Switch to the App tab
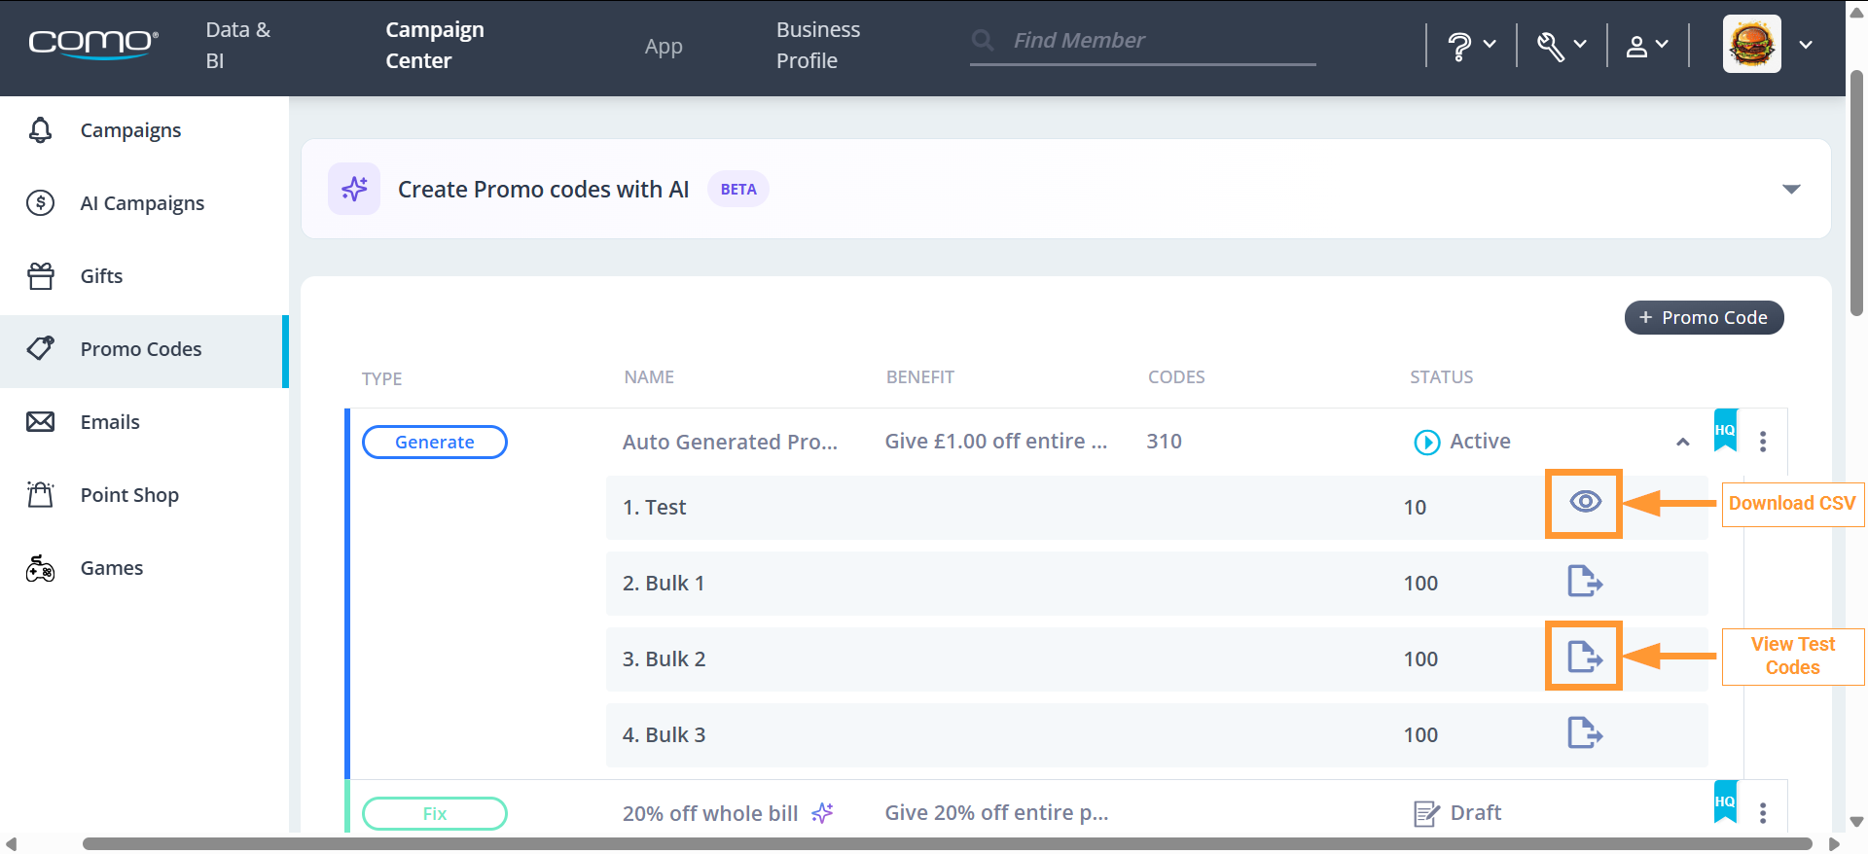Screen dimensions: 1868x854 click(x=664, y=46)
